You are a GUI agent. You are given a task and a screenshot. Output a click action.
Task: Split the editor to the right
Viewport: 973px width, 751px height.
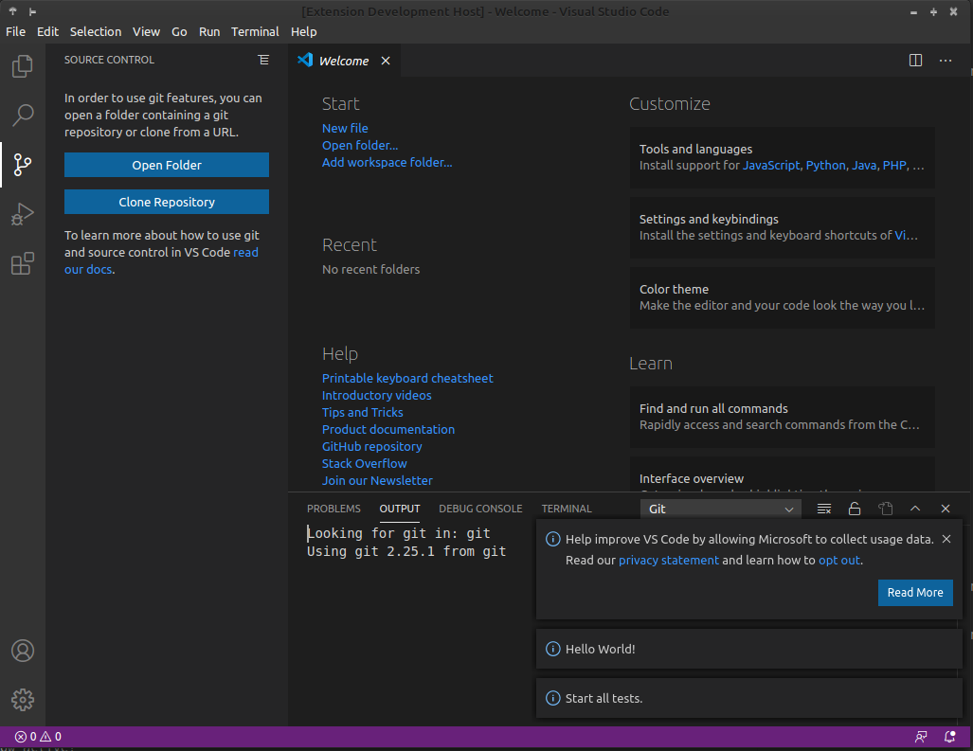tap(915, 61)
